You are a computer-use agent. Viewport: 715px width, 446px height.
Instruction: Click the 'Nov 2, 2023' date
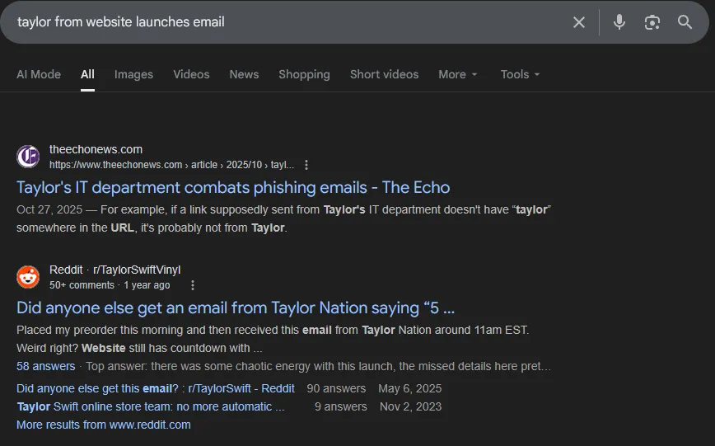(410, 406)
